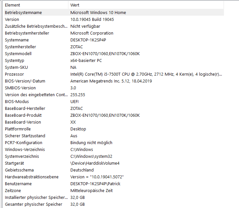Select the Hardwareabstraktionsebene row label
239x208 pixels.
pos(32,177)
